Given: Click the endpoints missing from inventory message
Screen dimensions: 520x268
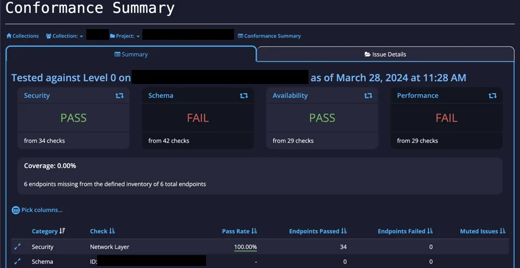Looking at the screenshot, I should pos(115,184).
